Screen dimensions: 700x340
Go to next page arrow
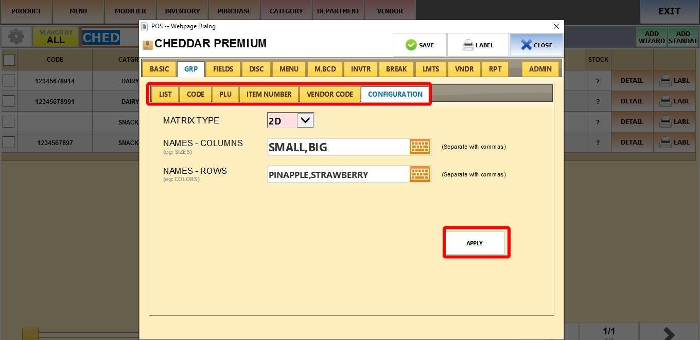[x=669, y=333]
